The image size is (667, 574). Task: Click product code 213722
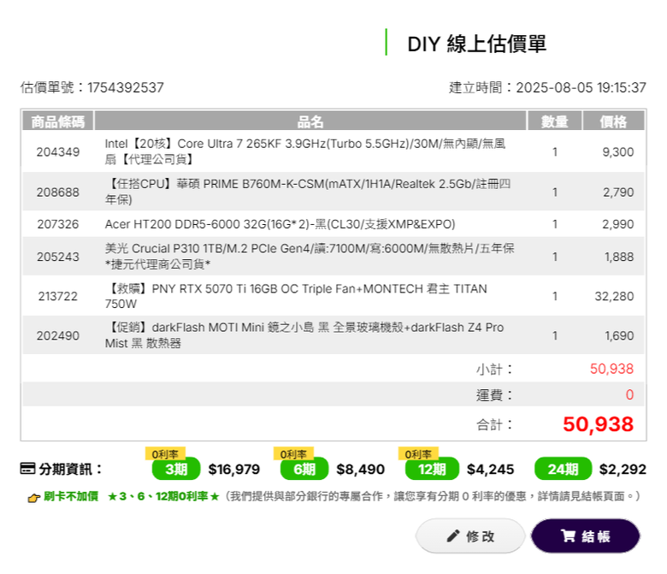[x=58, y=296]
